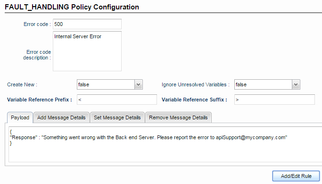Switch to Remove Message Details tab
This screenshot has width=322, height=184.
[x=178, y=117]
